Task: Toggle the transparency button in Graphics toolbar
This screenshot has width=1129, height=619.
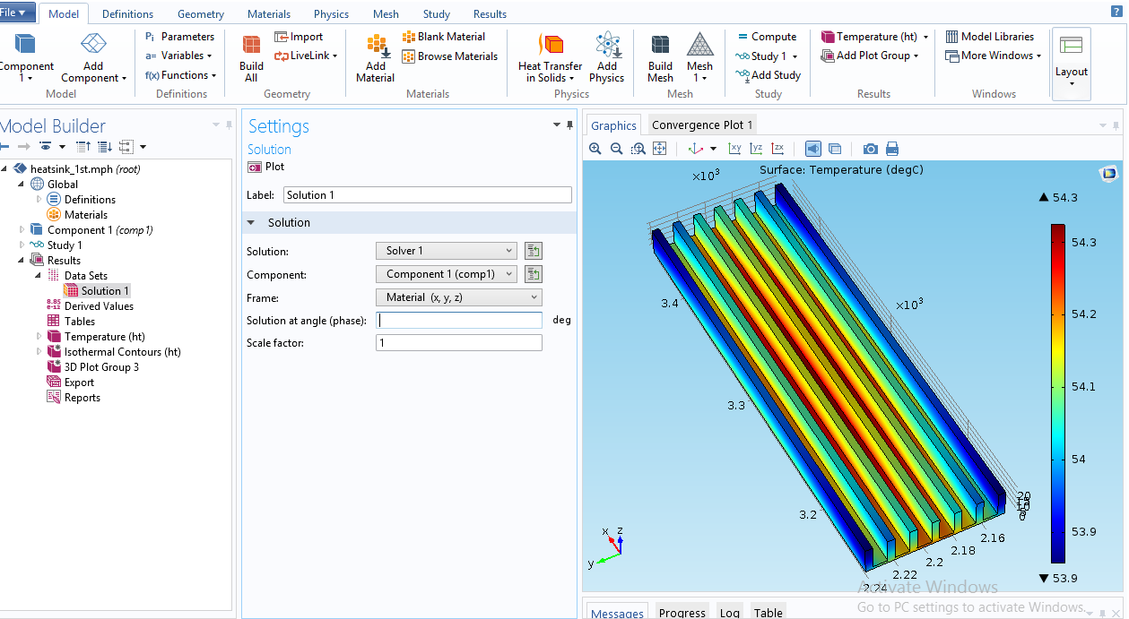Action: click(835, 149)
